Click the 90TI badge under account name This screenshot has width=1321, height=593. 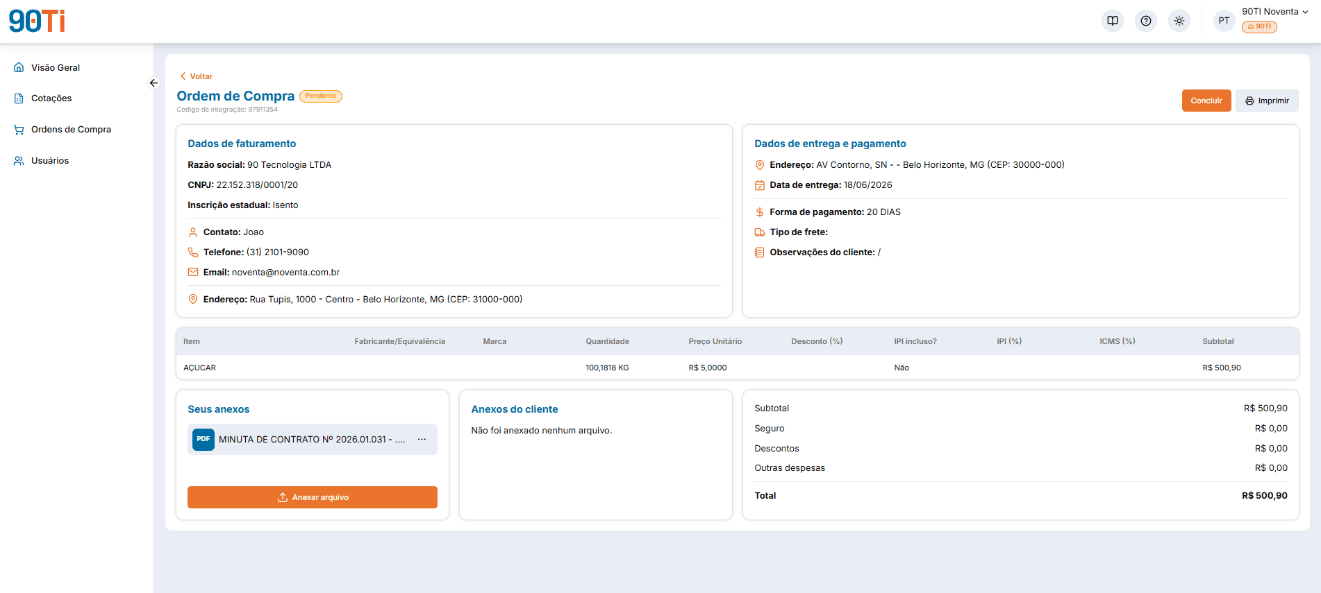coord(1259,27)
